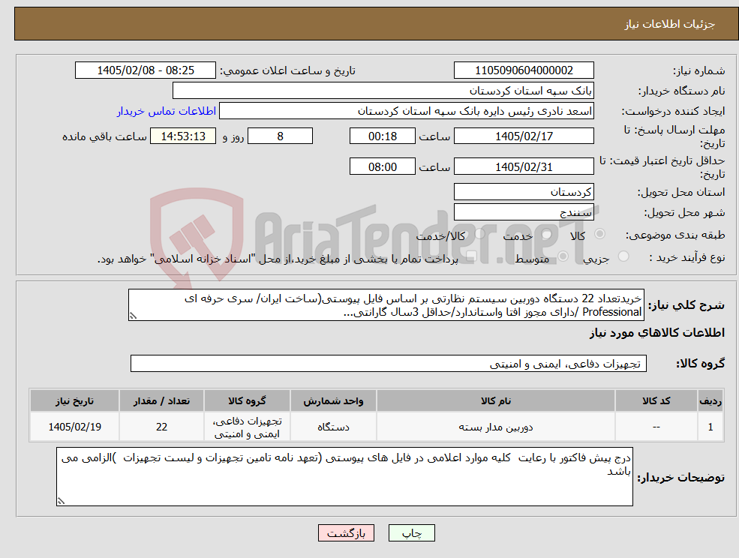Click the دوربین مدار بسته item name cell
Image resolution: width=739 pixels, height=558 pixels.
click(x=496, y=427)
